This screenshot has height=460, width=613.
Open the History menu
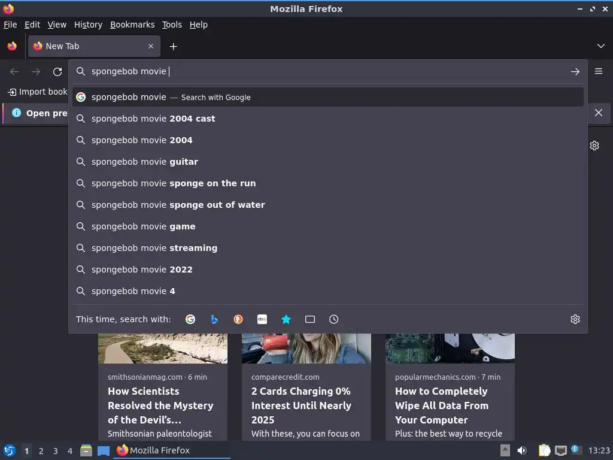point(89,25)
